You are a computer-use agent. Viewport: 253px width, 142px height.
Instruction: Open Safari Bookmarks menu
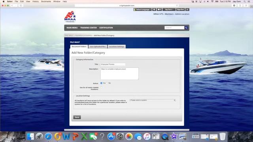46,2
